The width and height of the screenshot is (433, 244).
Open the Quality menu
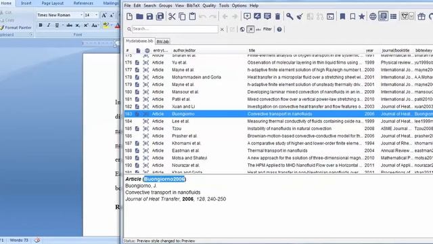209,5
